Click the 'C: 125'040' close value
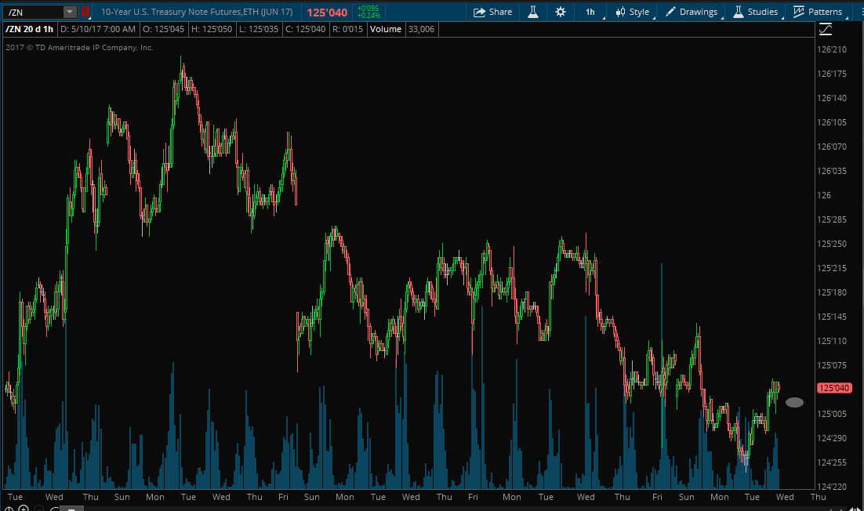The height and width of the screenshot is (511, 864). (x=305, y=29)
